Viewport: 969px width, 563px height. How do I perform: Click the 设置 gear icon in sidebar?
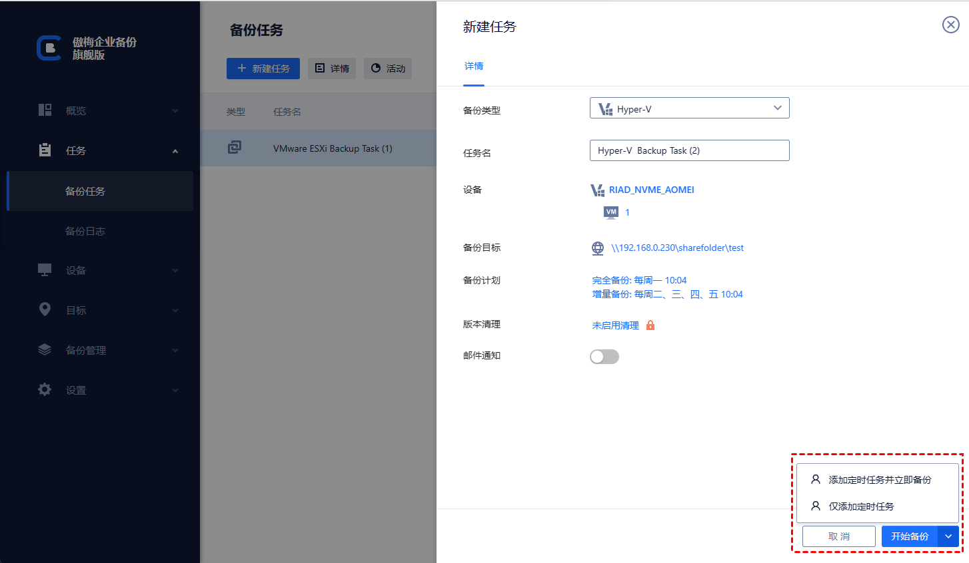point(45,390)
